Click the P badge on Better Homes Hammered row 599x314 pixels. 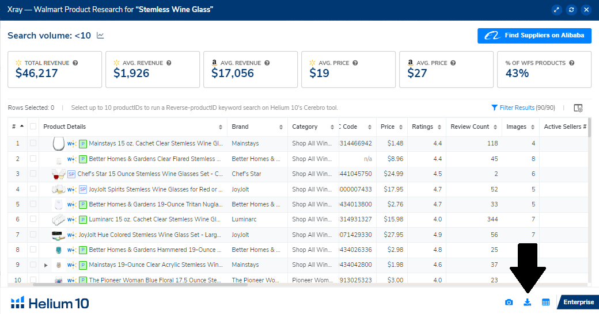(82, 250)
